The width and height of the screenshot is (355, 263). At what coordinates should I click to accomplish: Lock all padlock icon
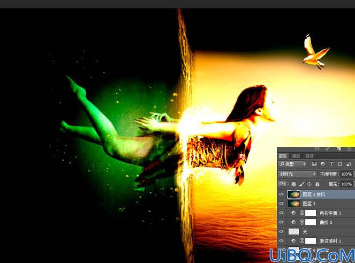coord(318,184)
